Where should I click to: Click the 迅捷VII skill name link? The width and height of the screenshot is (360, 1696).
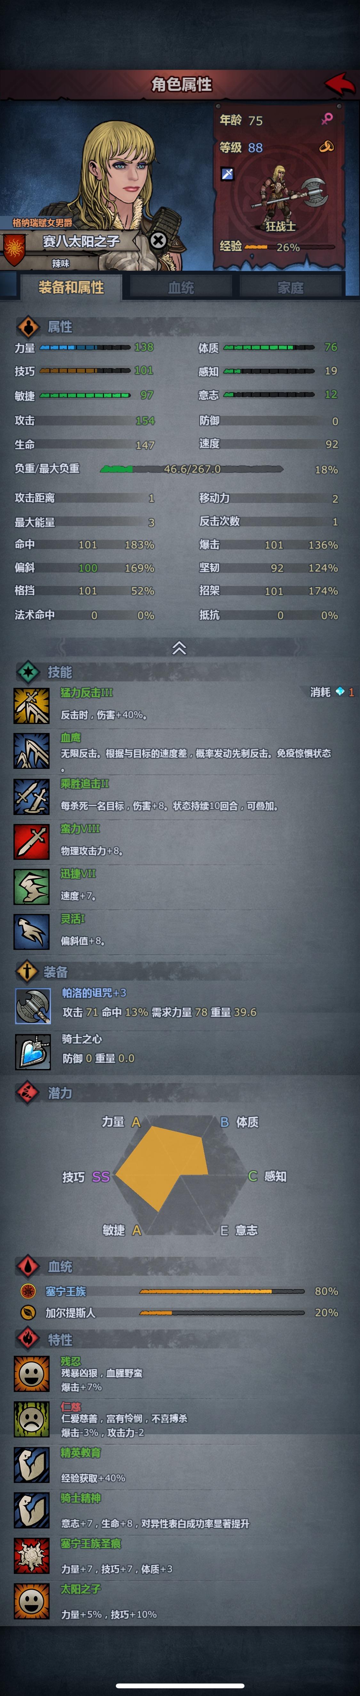click(x=78, y=873)
